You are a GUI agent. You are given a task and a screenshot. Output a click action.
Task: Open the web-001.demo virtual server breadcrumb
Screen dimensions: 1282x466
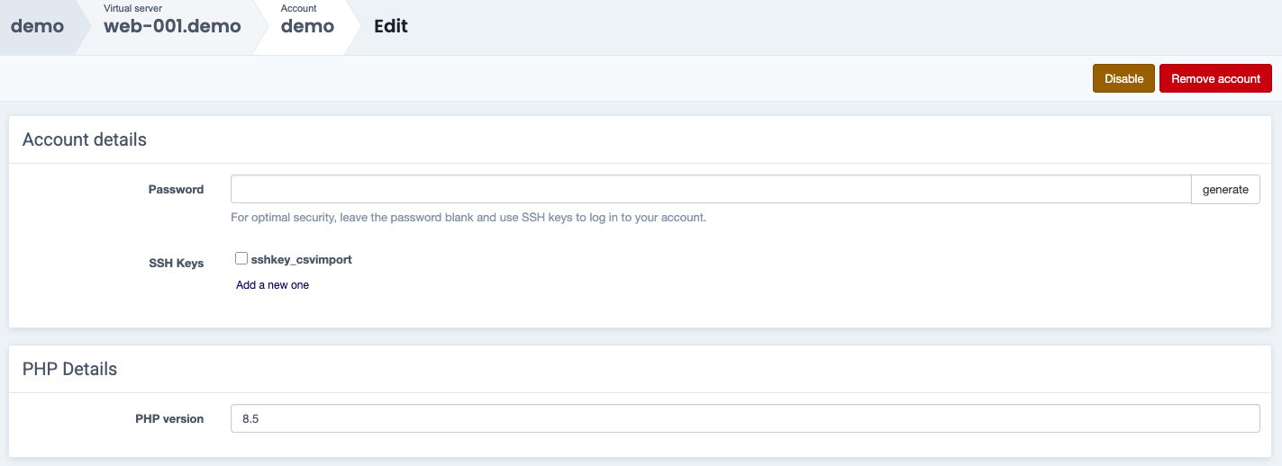click(x=172, y=26)
